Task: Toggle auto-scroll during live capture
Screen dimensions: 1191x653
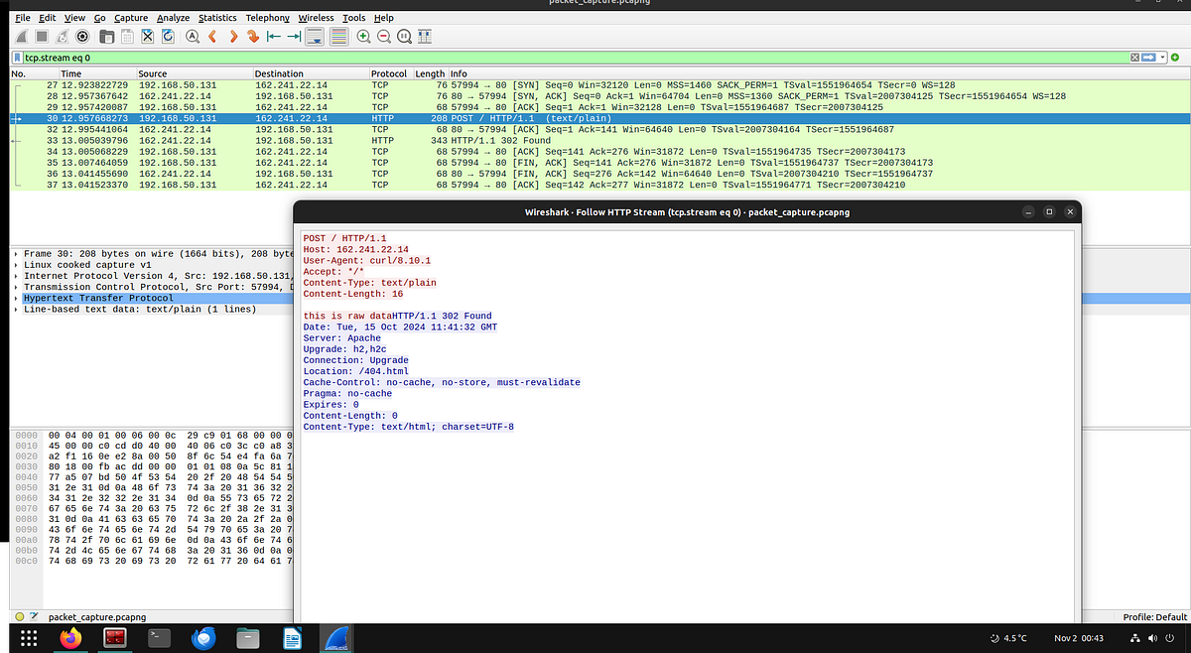Action: coord(316,37)
